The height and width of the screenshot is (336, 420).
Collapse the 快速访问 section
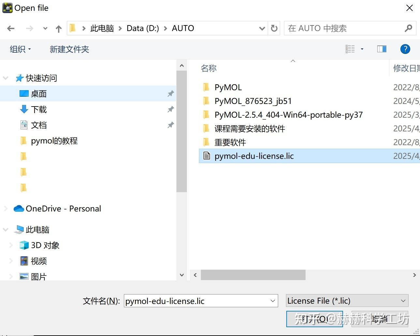pyautogui.click(x=6, y=78)
